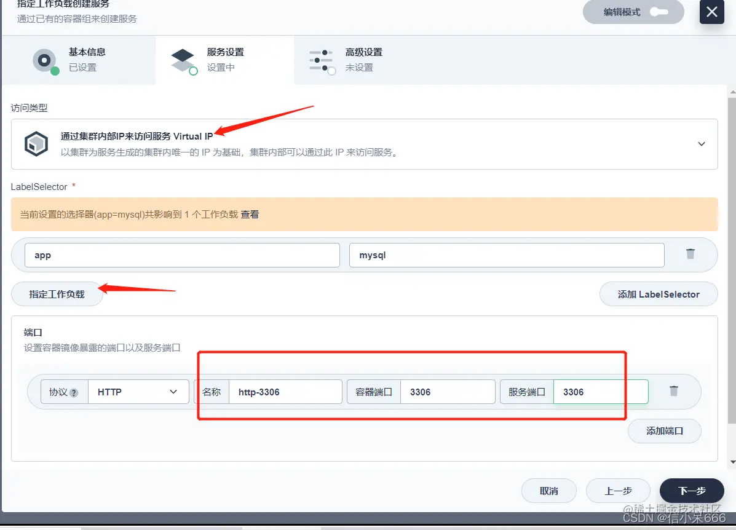Click the 服务设置 layers icon
This screenshot has height=530, width=736.
click(x=183, y=60)
